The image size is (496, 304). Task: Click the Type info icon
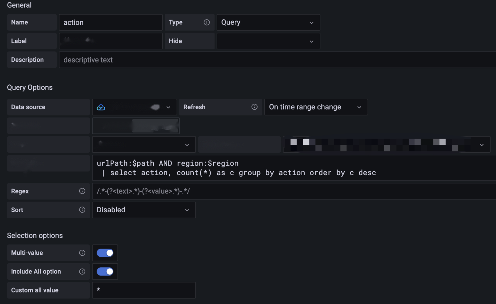[207, 23]
